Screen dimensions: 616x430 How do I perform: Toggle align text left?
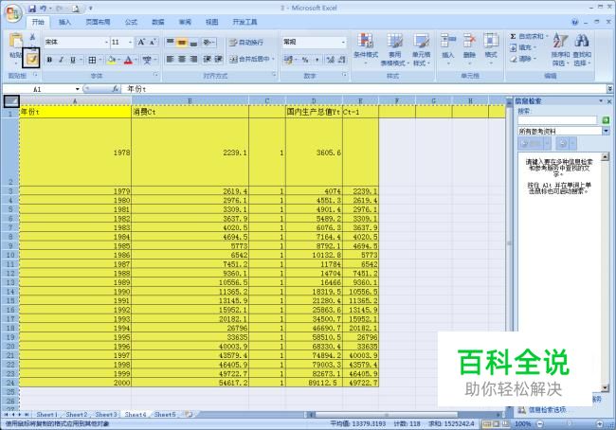point(170,60)
